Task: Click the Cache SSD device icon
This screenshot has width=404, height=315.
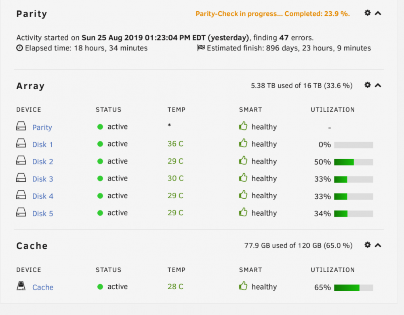Action: tap(21, 286)
